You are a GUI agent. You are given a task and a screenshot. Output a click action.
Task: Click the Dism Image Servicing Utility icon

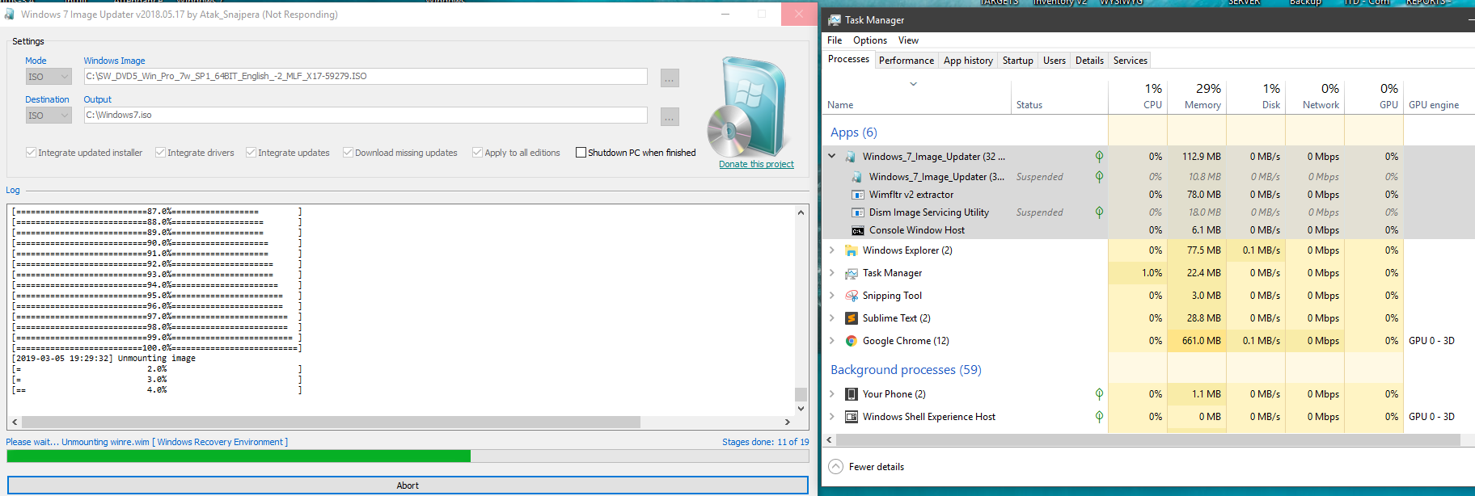857,212
